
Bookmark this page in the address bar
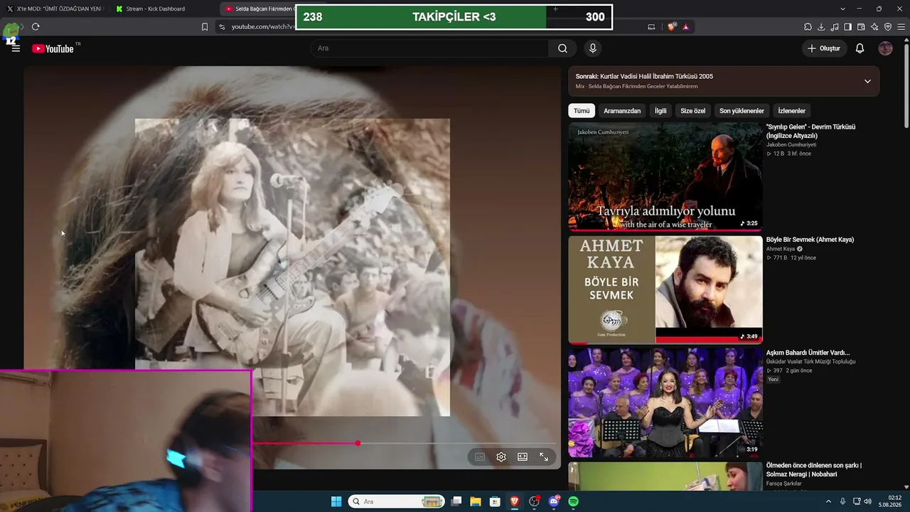click(x=205, y=27)
